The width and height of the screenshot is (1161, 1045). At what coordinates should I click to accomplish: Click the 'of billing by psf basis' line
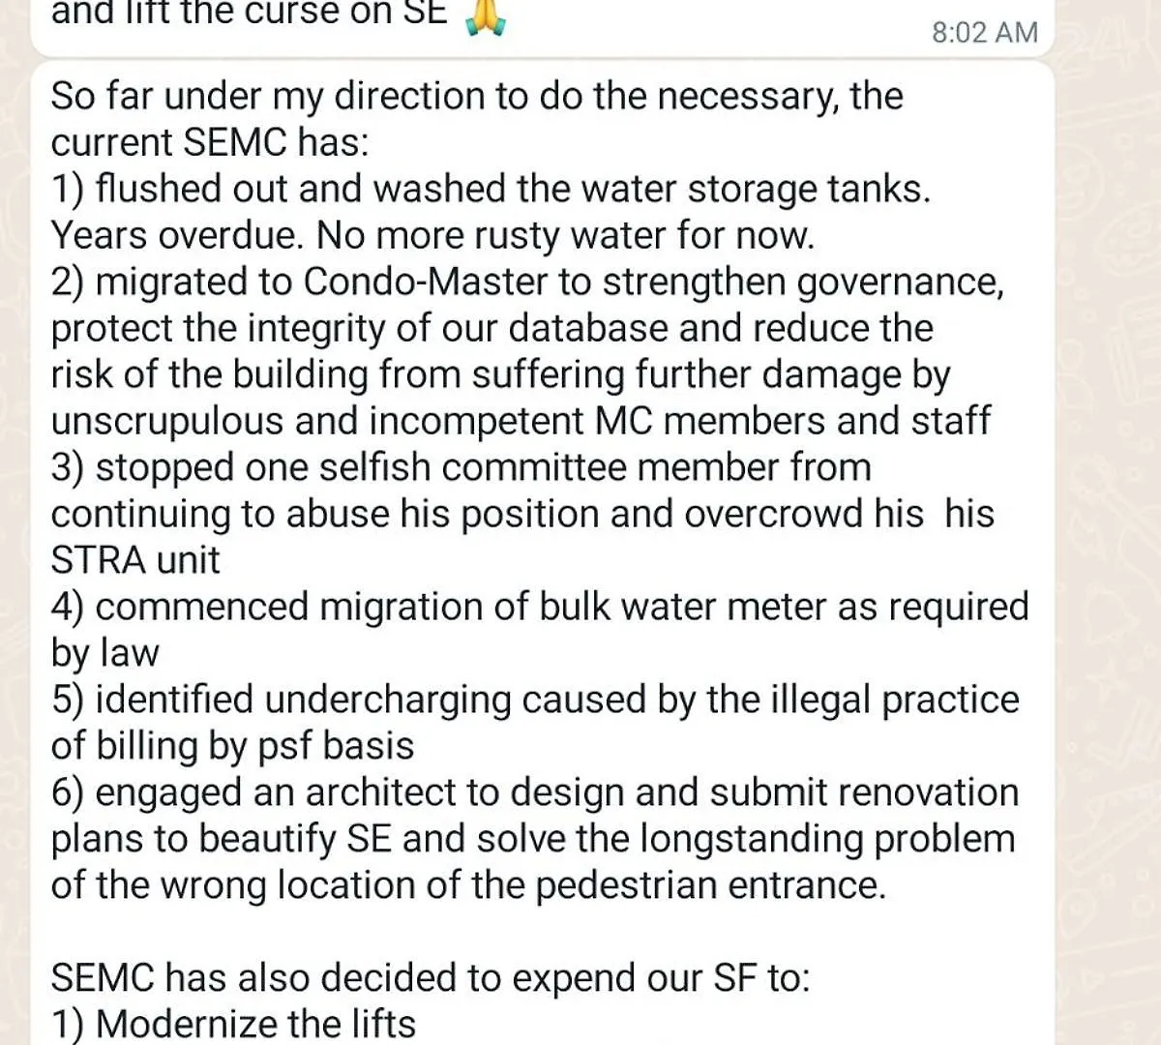pyautogui.click(x=232, y=746)
